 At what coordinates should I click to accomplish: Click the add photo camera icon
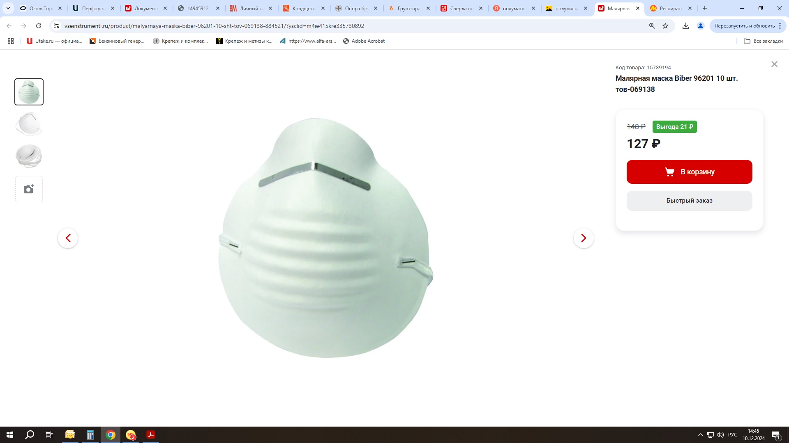(29, 189)
